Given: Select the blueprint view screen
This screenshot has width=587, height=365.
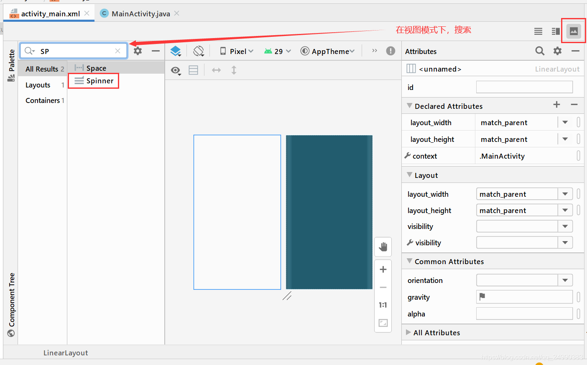Looking at the screenshot, I should tap(329, 212).
